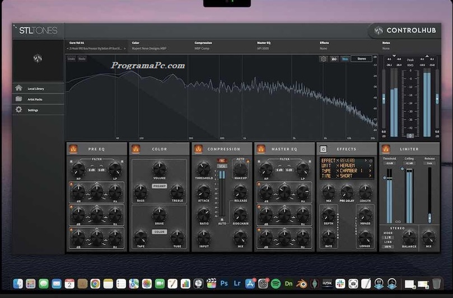Screen dimensions: 453x298
Task: Open Lightroom from the dock
Action: pos(237,283)
